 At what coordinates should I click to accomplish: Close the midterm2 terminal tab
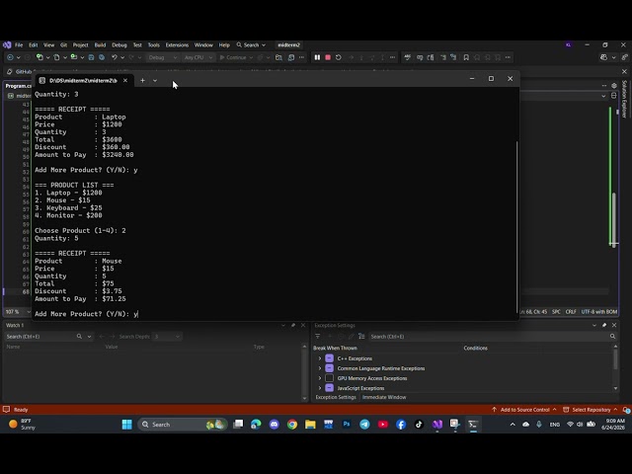click(x=125, y=81)
